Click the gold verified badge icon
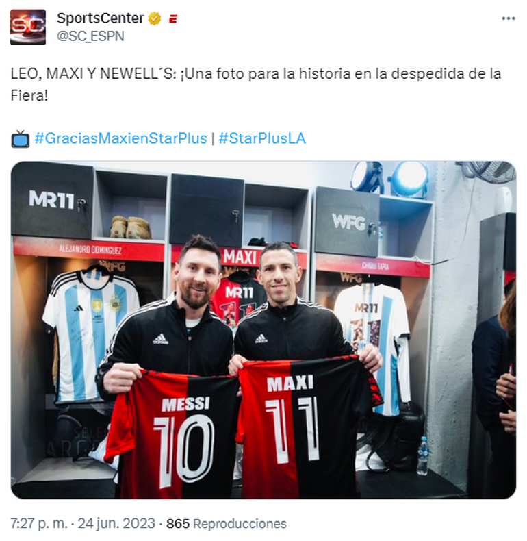The image size is (527, 541). 155,18
